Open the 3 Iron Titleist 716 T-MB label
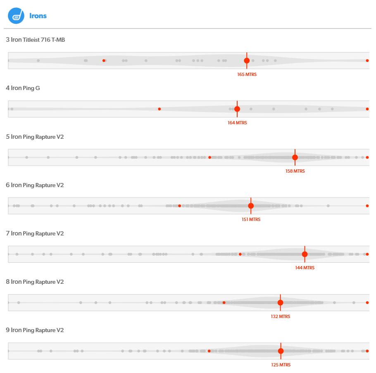 36,40
